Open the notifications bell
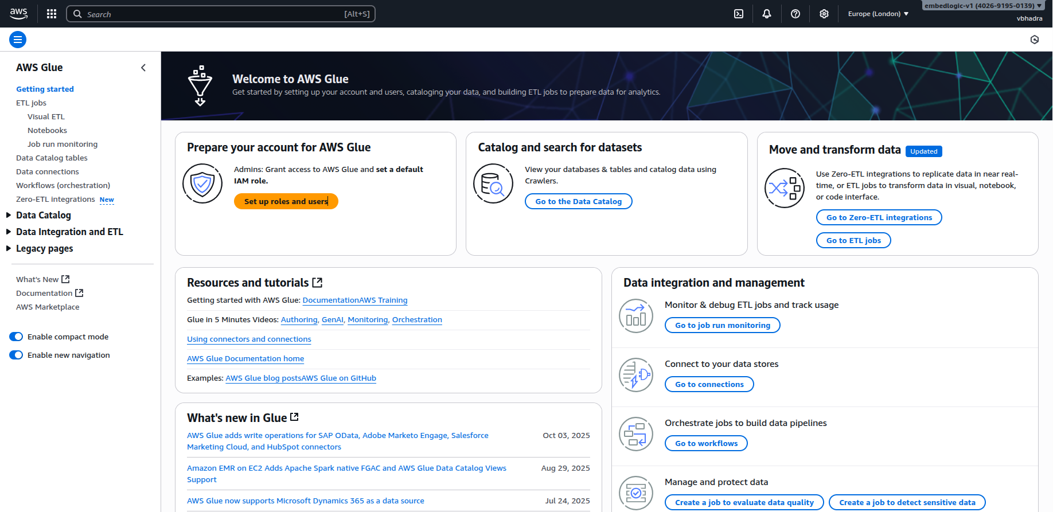The height and width of the screenshot is (512, 1053). [767, 14]
